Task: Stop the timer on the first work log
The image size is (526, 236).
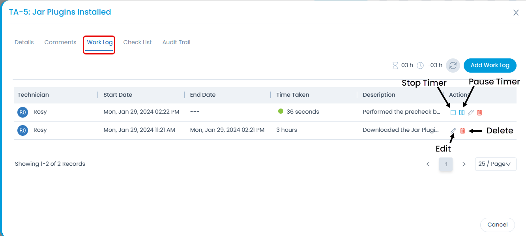Action: click(x=453, y=112)
